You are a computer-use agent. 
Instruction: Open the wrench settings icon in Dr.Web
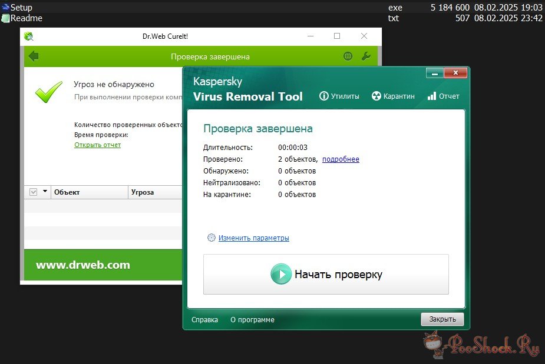coord(366,56)
